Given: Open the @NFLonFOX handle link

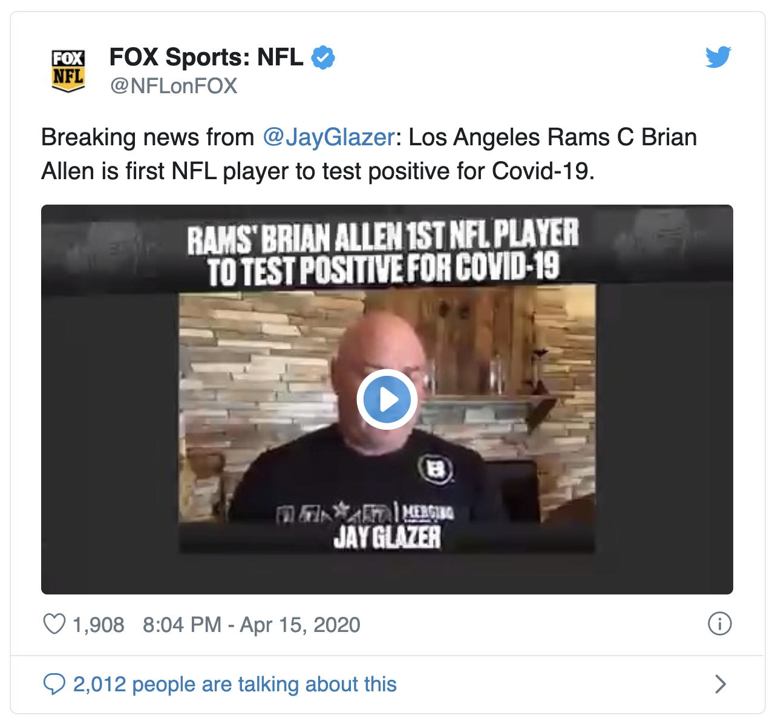Looking at the screenshot, I should click(174, 86).
